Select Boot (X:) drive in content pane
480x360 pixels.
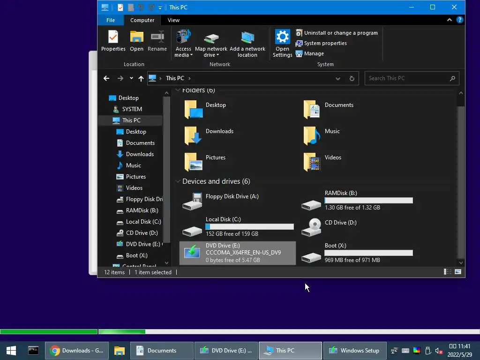click(x=357, y=253)
